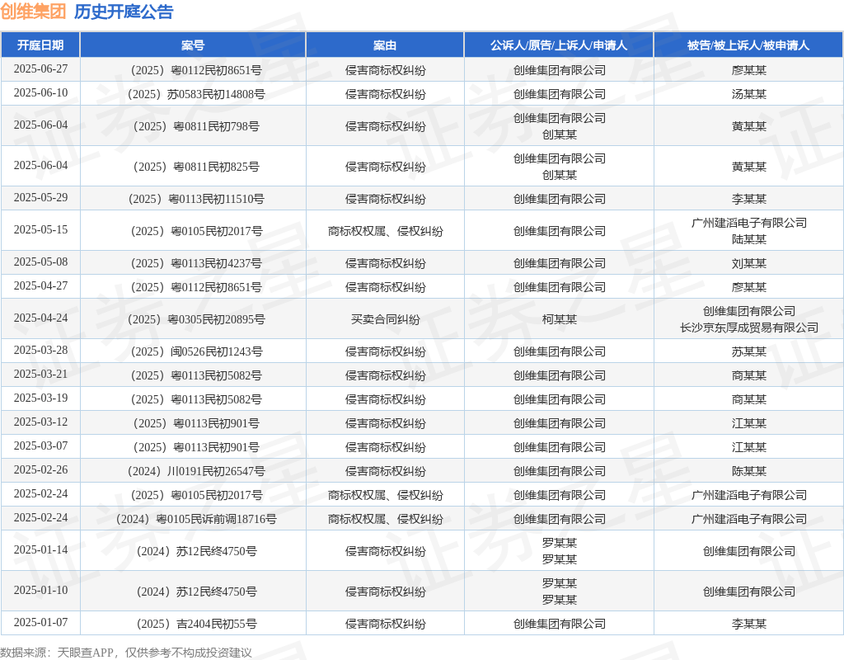844x660 pixels.
Task: Click 黄某某 in the 粤0811民初798号 row
Action: pyautogui.click(x=748, y=126)
